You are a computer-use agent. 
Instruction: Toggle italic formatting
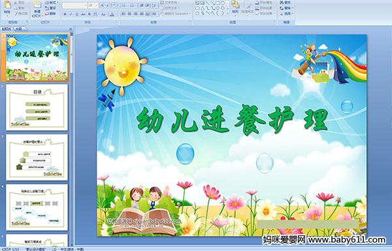pyautogui.click(x=71, y=14)
